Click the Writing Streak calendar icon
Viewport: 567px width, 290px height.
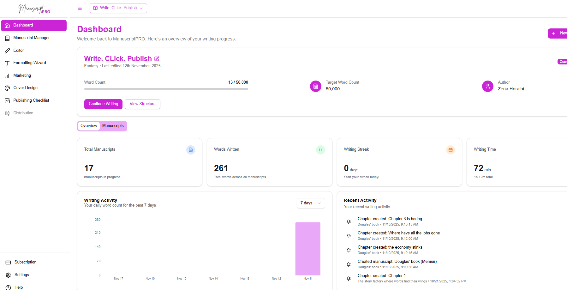(451, 150)
